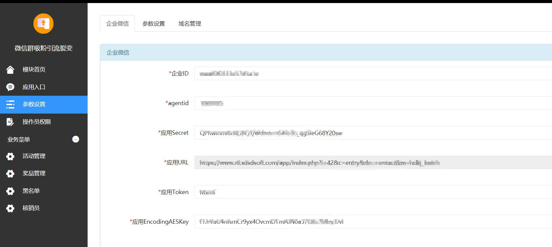Click the home icon beside 模块首页
The height and width of the screenshot is (247, 552).
point(10,69)
